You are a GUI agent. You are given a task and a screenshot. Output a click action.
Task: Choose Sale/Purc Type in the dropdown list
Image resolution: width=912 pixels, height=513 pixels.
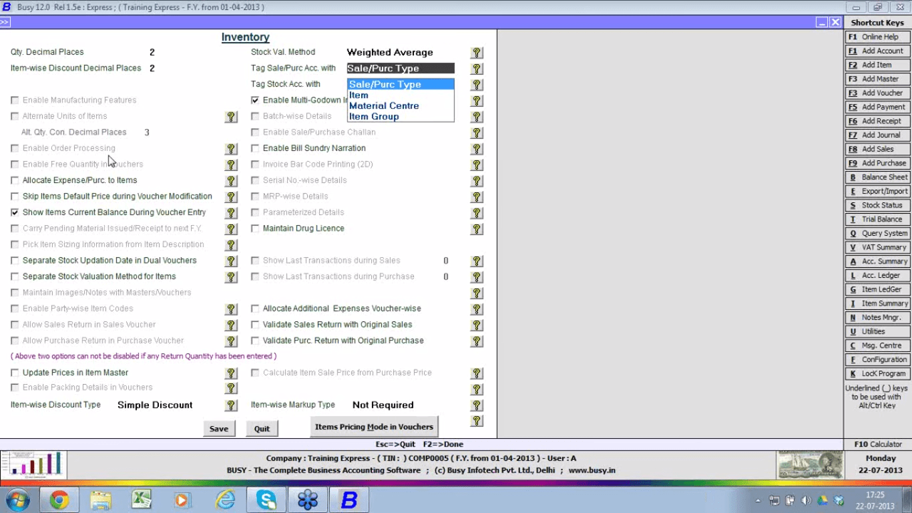point(401,84)
